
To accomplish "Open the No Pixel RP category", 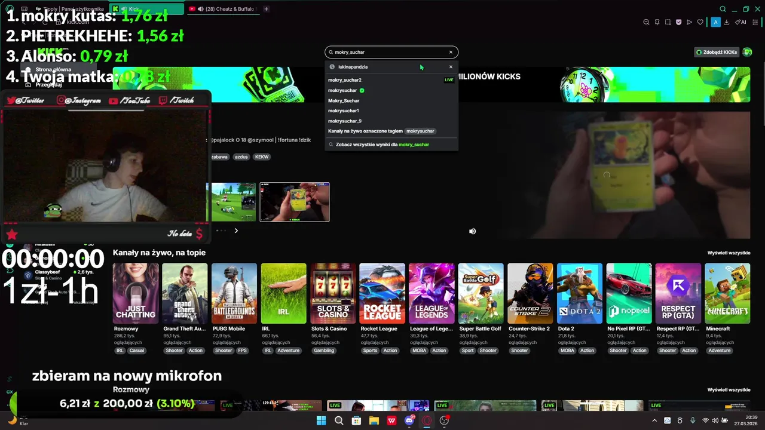I will click(x=629, y=293).
